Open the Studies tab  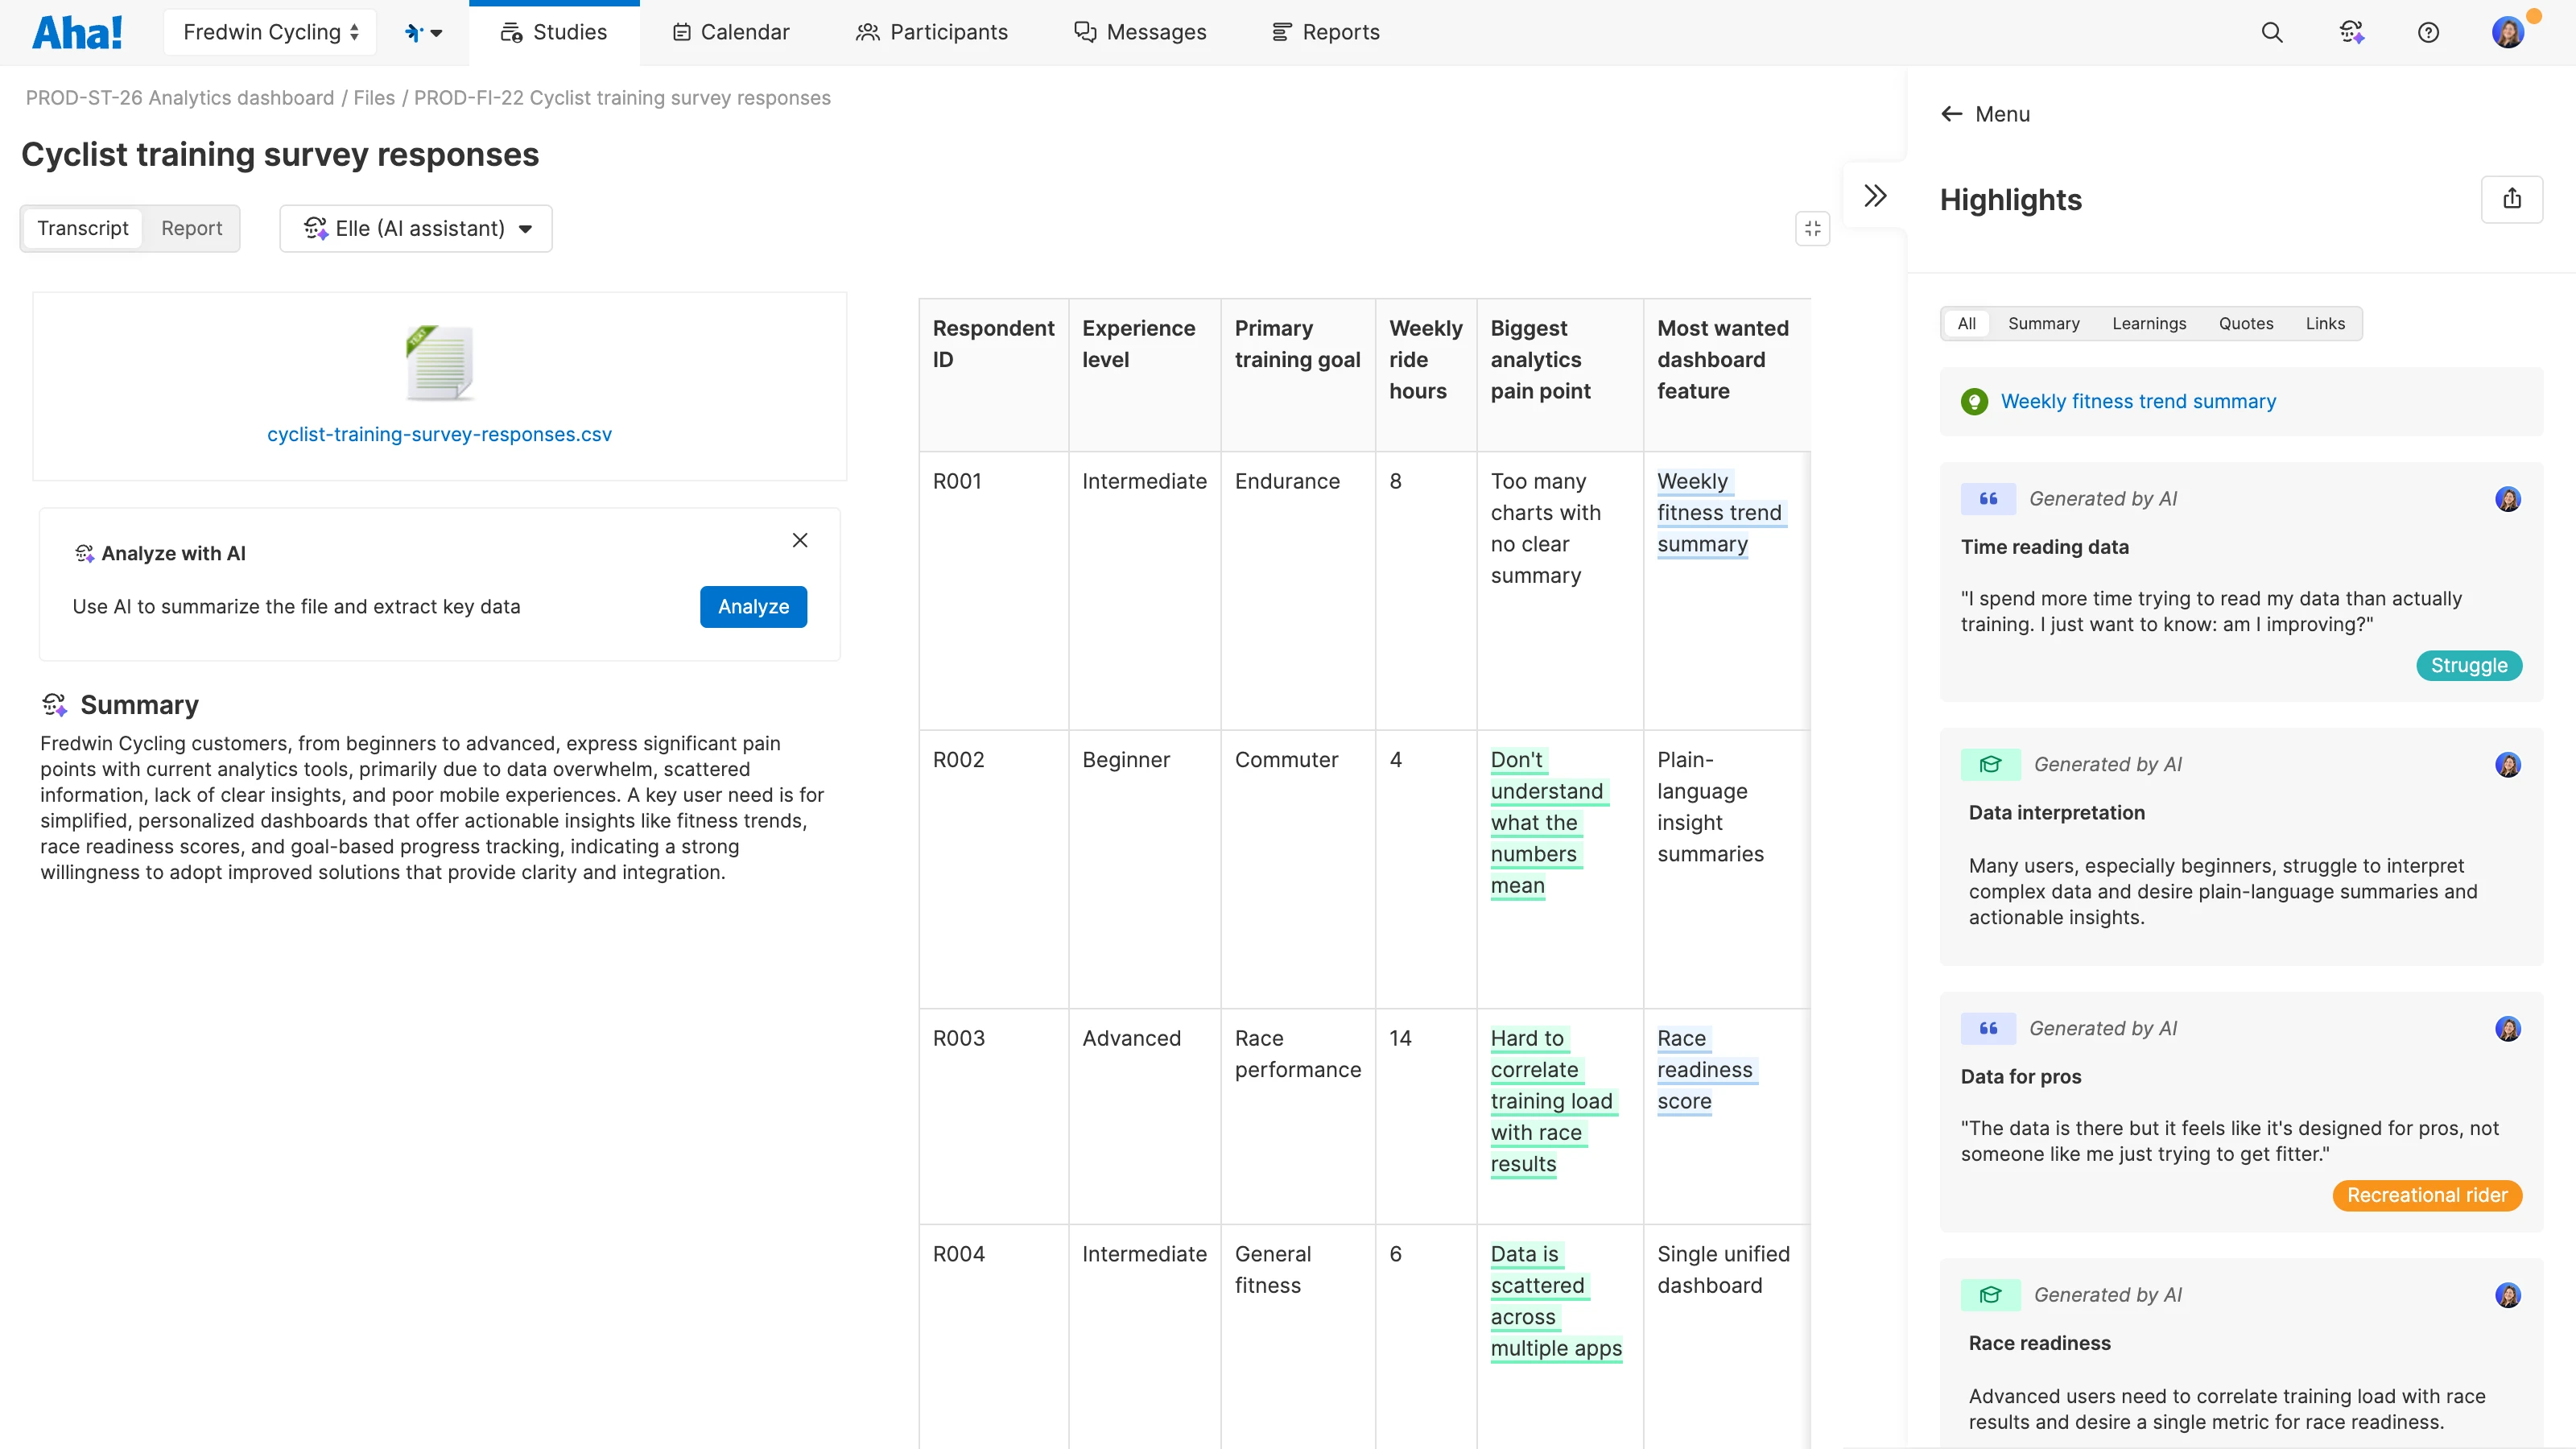click(x=554, y=32)
